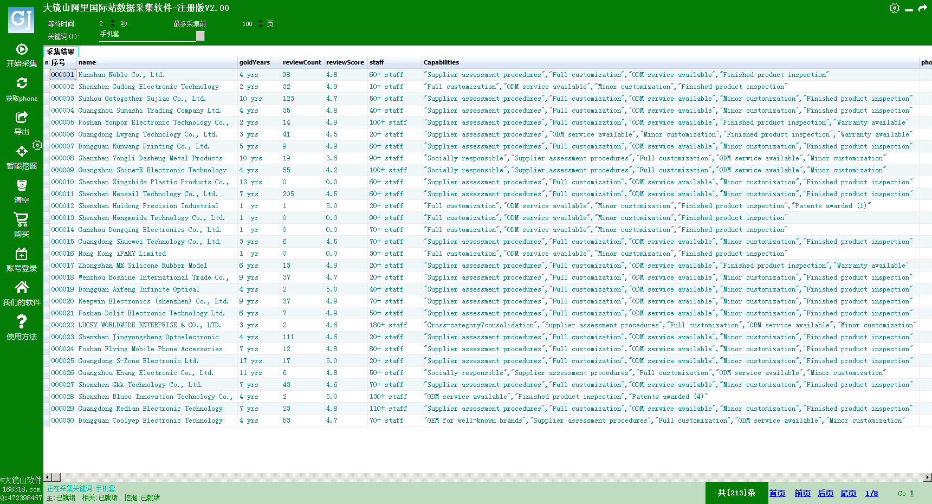The height and width of the screenshot is (504, 932).
Task: Click the 账号登录 account login icon
Action: click(x=22, y=254)
